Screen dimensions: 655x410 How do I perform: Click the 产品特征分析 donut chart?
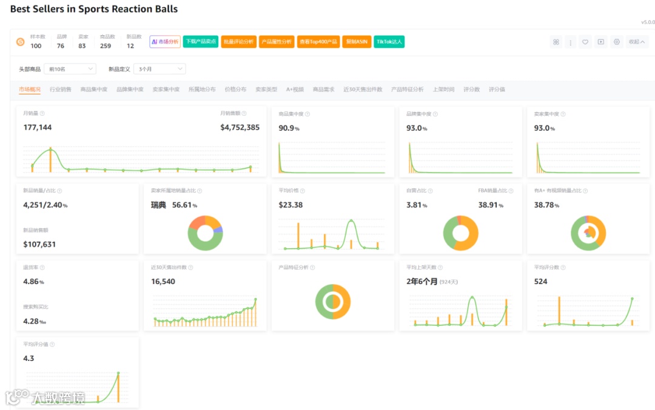click(x=333, y=302)
